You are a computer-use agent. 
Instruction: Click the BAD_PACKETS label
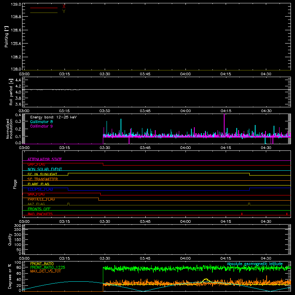(x=40, y=214)
